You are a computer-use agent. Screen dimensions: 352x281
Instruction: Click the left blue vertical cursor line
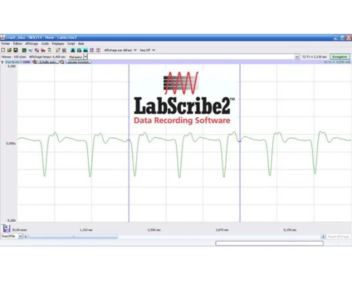point(129,143)
